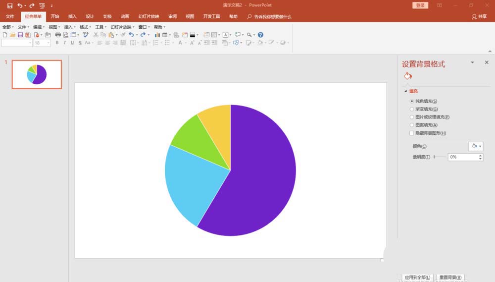Click the blue Help question mark icon
The image size is (495, 282).
[x=260, y=35]
